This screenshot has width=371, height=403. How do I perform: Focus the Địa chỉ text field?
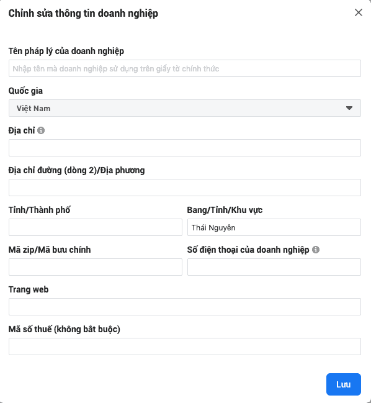(185, 148)
